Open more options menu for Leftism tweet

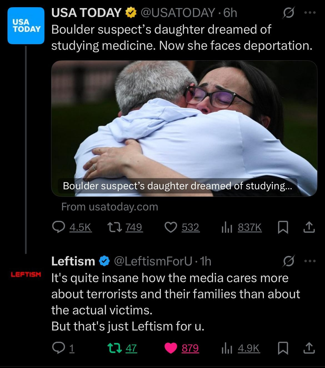click(x=310, y=261)
